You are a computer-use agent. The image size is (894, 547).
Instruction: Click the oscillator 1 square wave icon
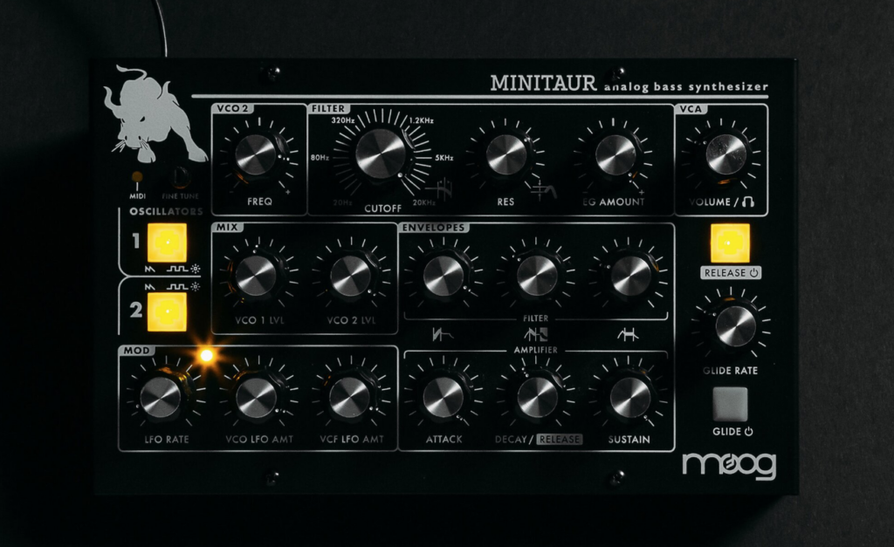177,269
